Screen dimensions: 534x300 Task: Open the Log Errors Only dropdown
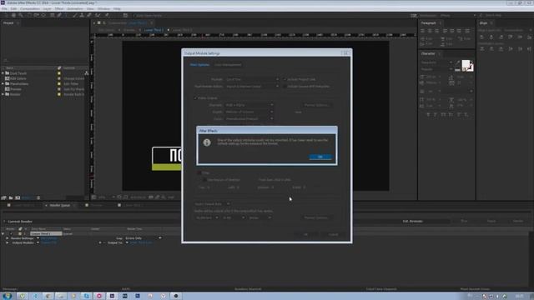point(143,238)
